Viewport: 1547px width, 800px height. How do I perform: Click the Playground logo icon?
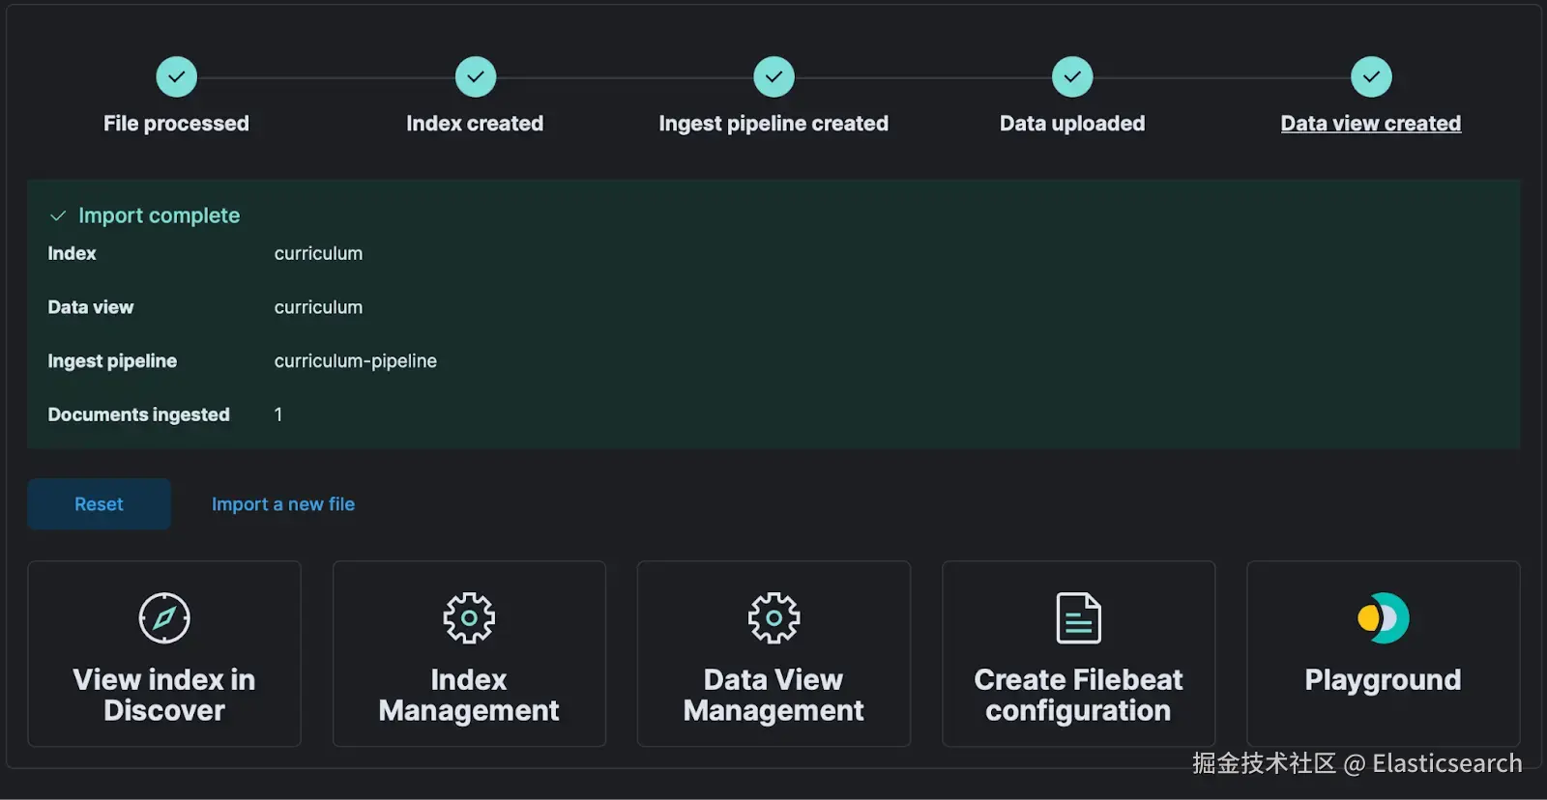(1383, 618)
